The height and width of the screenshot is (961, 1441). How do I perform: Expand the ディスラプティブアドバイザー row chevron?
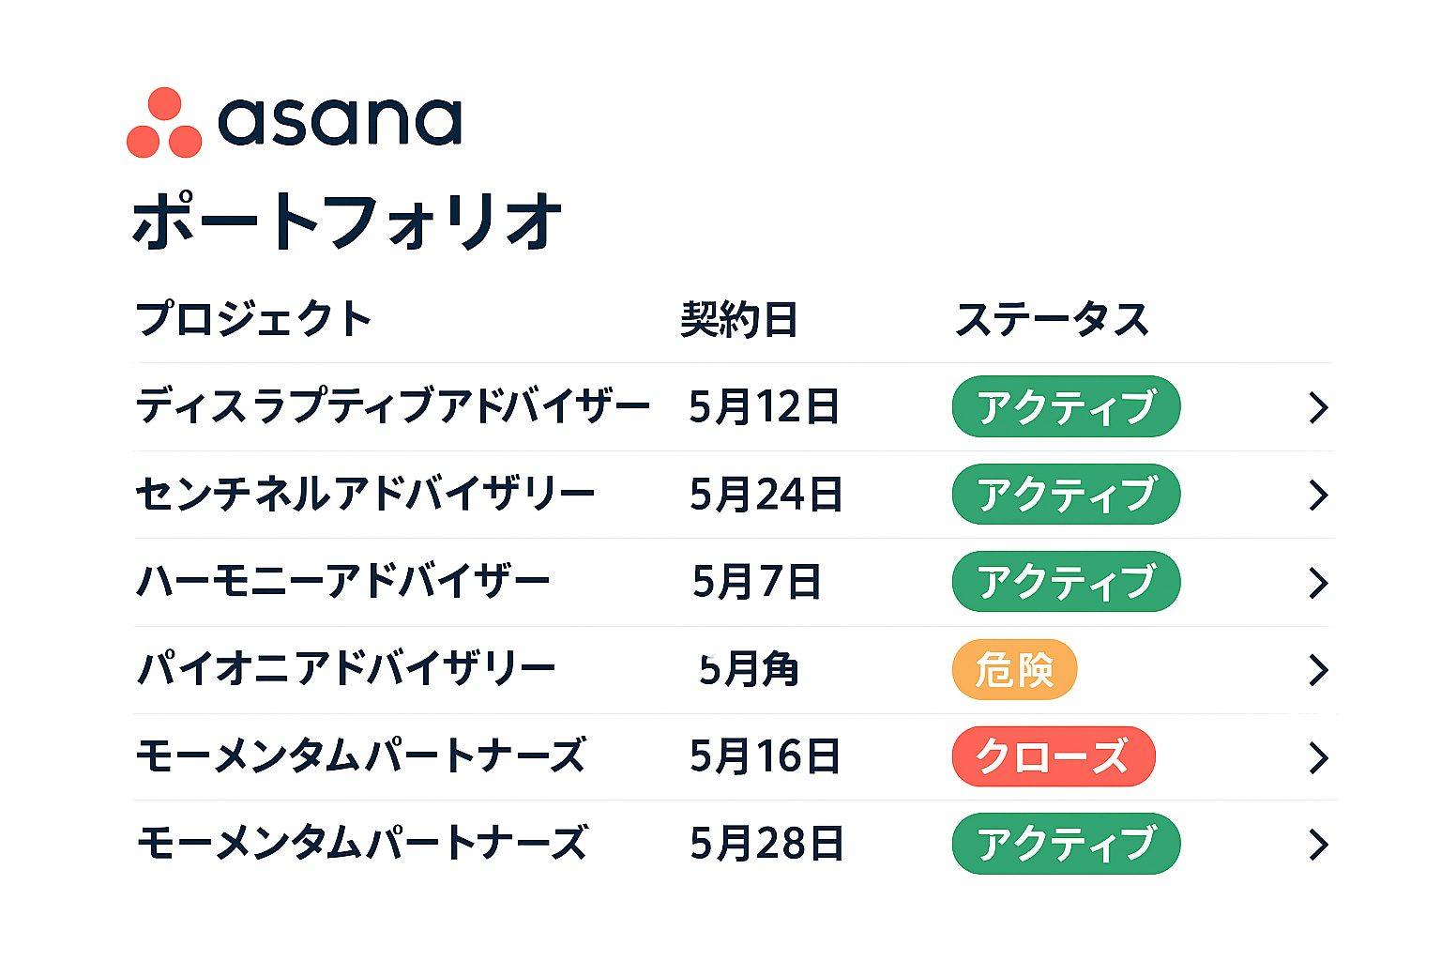(1318, 407)
